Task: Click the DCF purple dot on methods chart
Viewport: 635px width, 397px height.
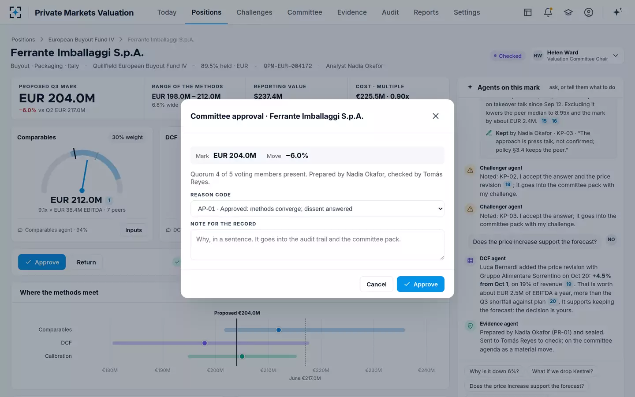Action: (205, 343)
